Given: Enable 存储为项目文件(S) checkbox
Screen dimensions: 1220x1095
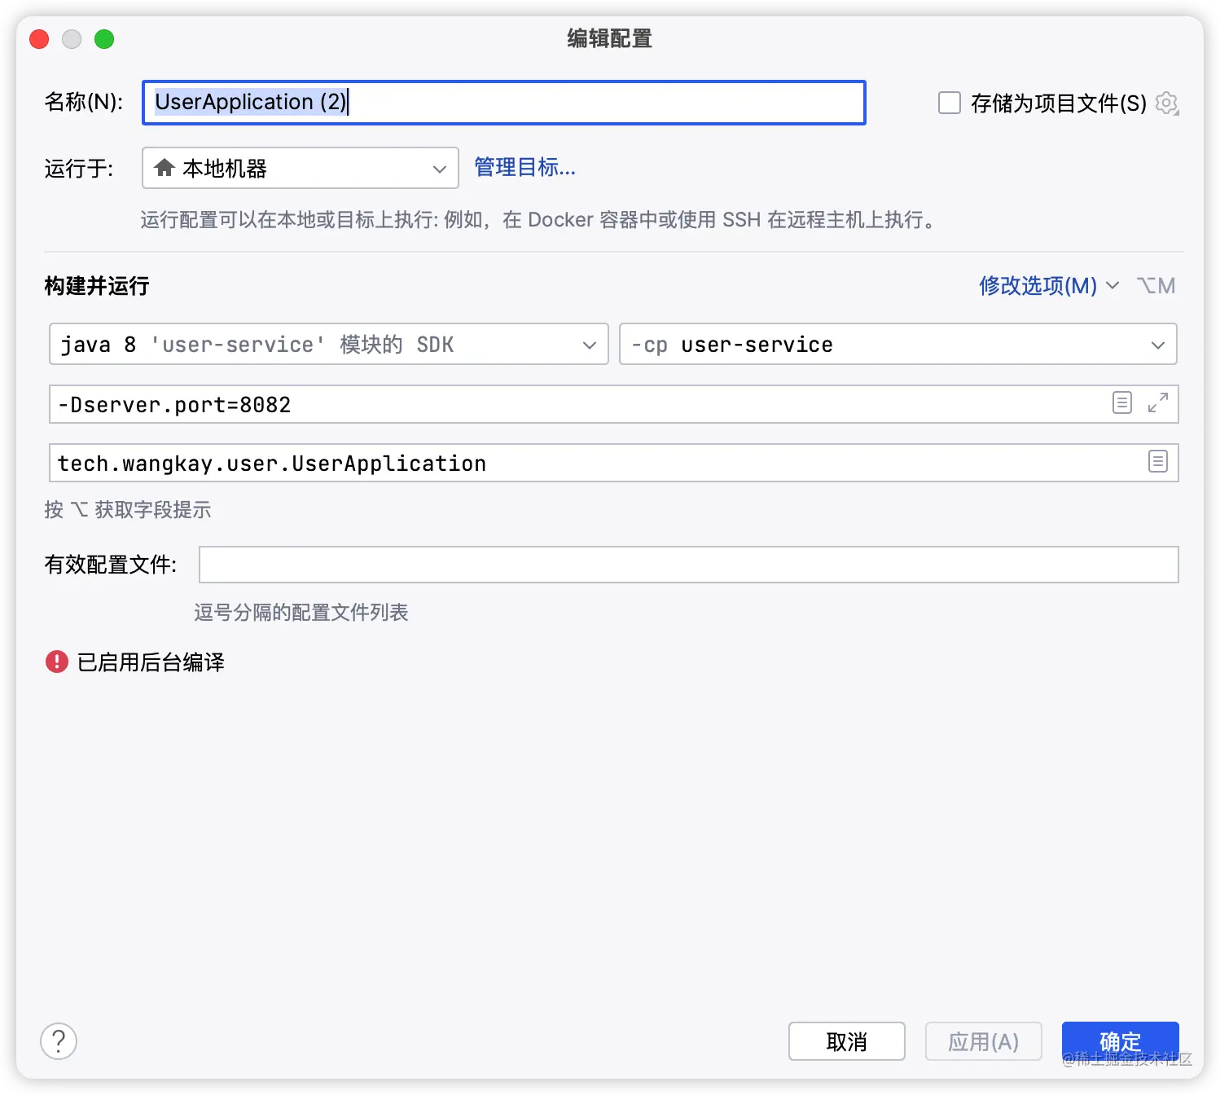Looking at the screenshot, I should pyautogui.click(x=950, y=103).
